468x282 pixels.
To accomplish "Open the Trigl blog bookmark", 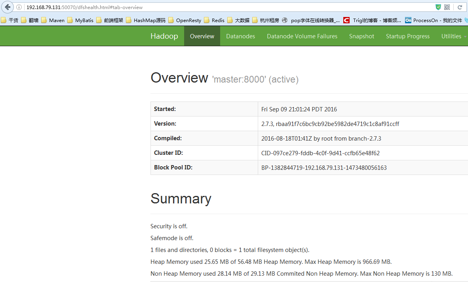I will tap(372, 20).
